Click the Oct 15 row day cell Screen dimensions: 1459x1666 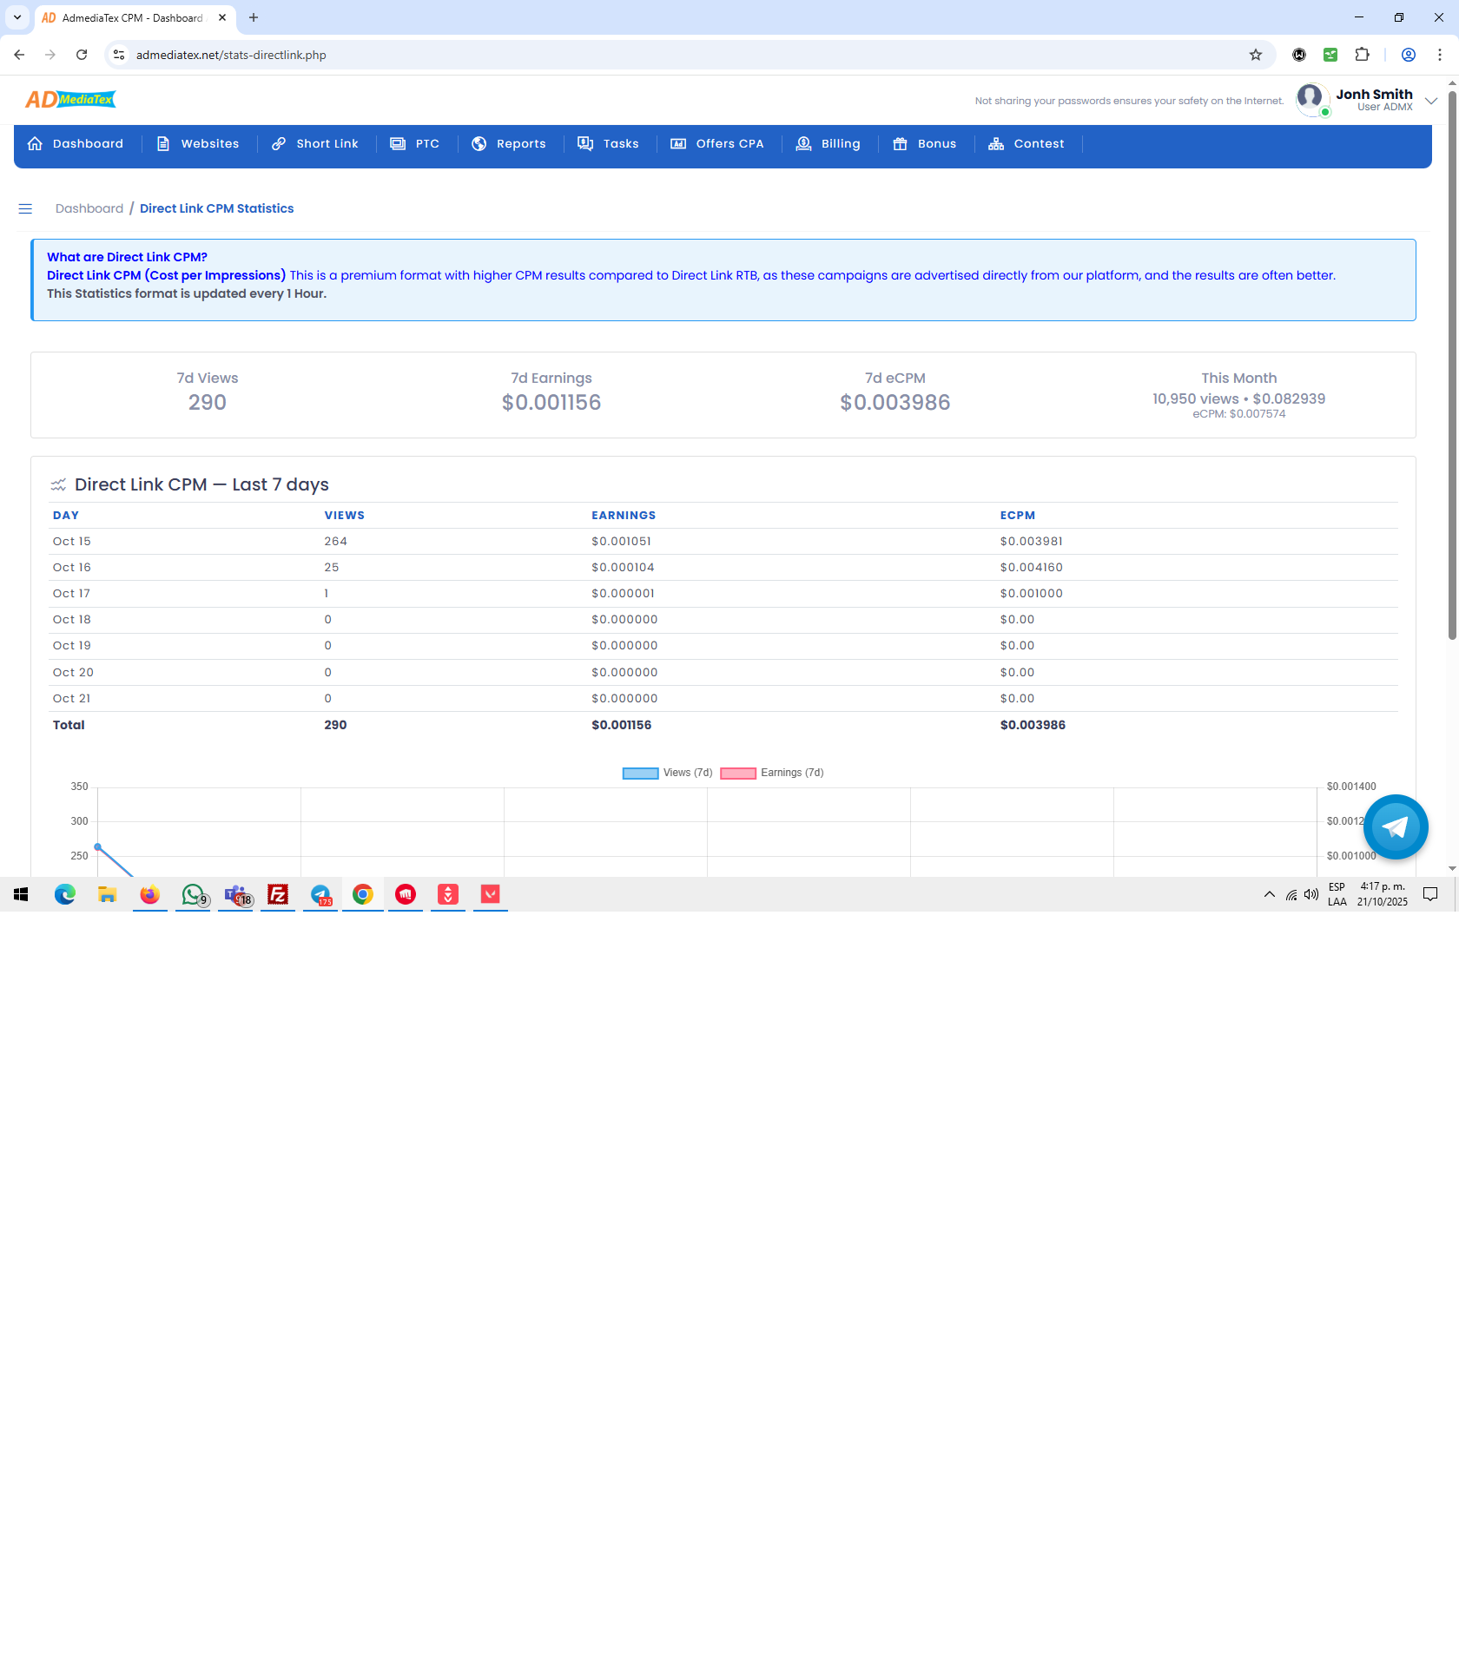click(72, 541)
